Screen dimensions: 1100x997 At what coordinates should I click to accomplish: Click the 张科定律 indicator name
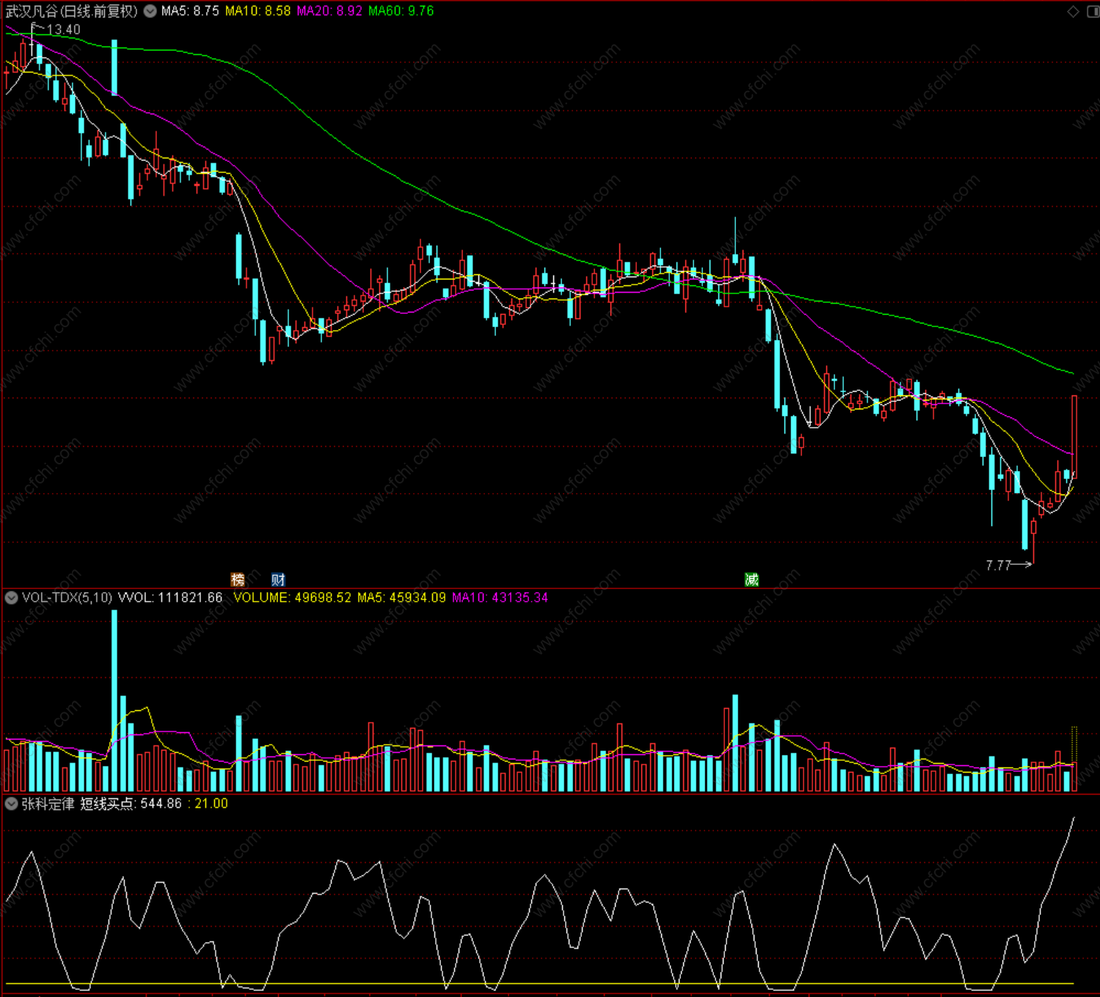click(x=48, y=804)
